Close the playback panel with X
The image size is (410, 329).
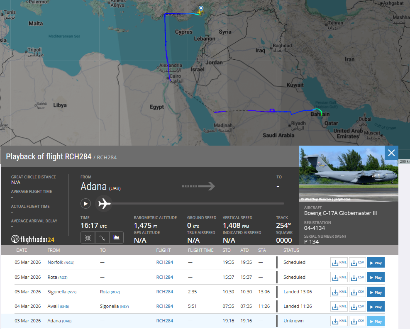pyautogui.click(x=391, y=153)
